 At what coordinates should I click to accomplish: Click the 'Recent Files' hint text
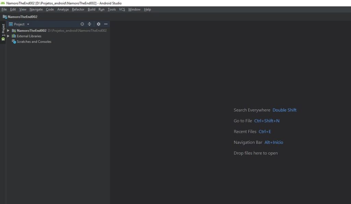click(x=245, y=132)
